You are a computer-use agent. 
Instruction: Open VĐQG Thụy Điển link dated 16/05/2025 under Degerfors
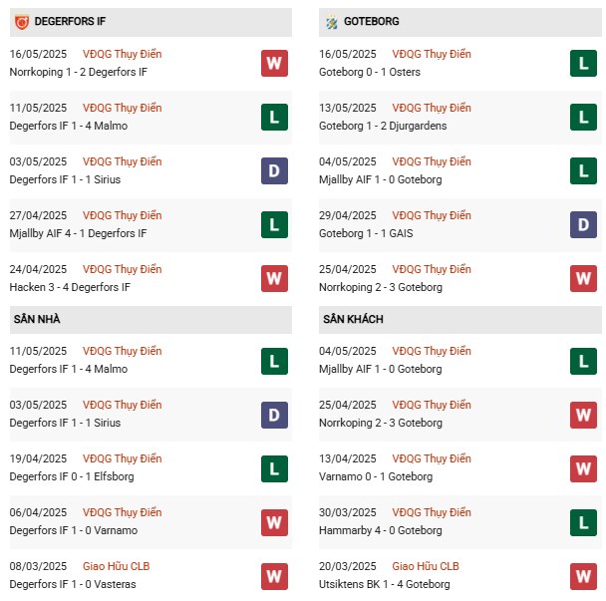click(123, 54)
